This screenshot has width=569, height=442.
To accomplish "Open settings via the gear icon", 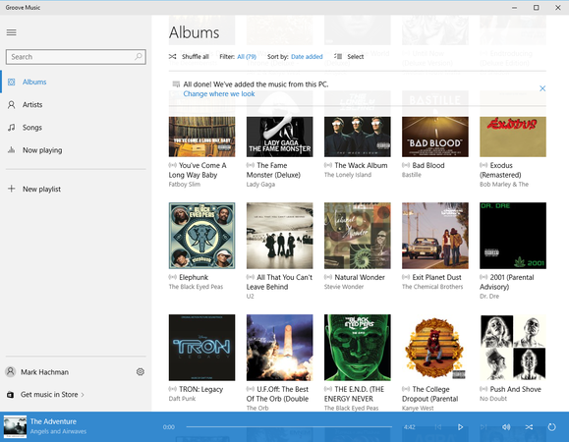I will [141, 371].
